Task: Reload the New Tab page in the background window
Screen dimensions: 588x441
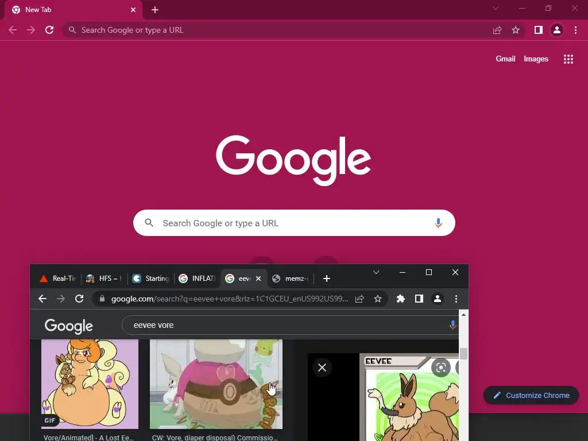Action: (49, 30)
